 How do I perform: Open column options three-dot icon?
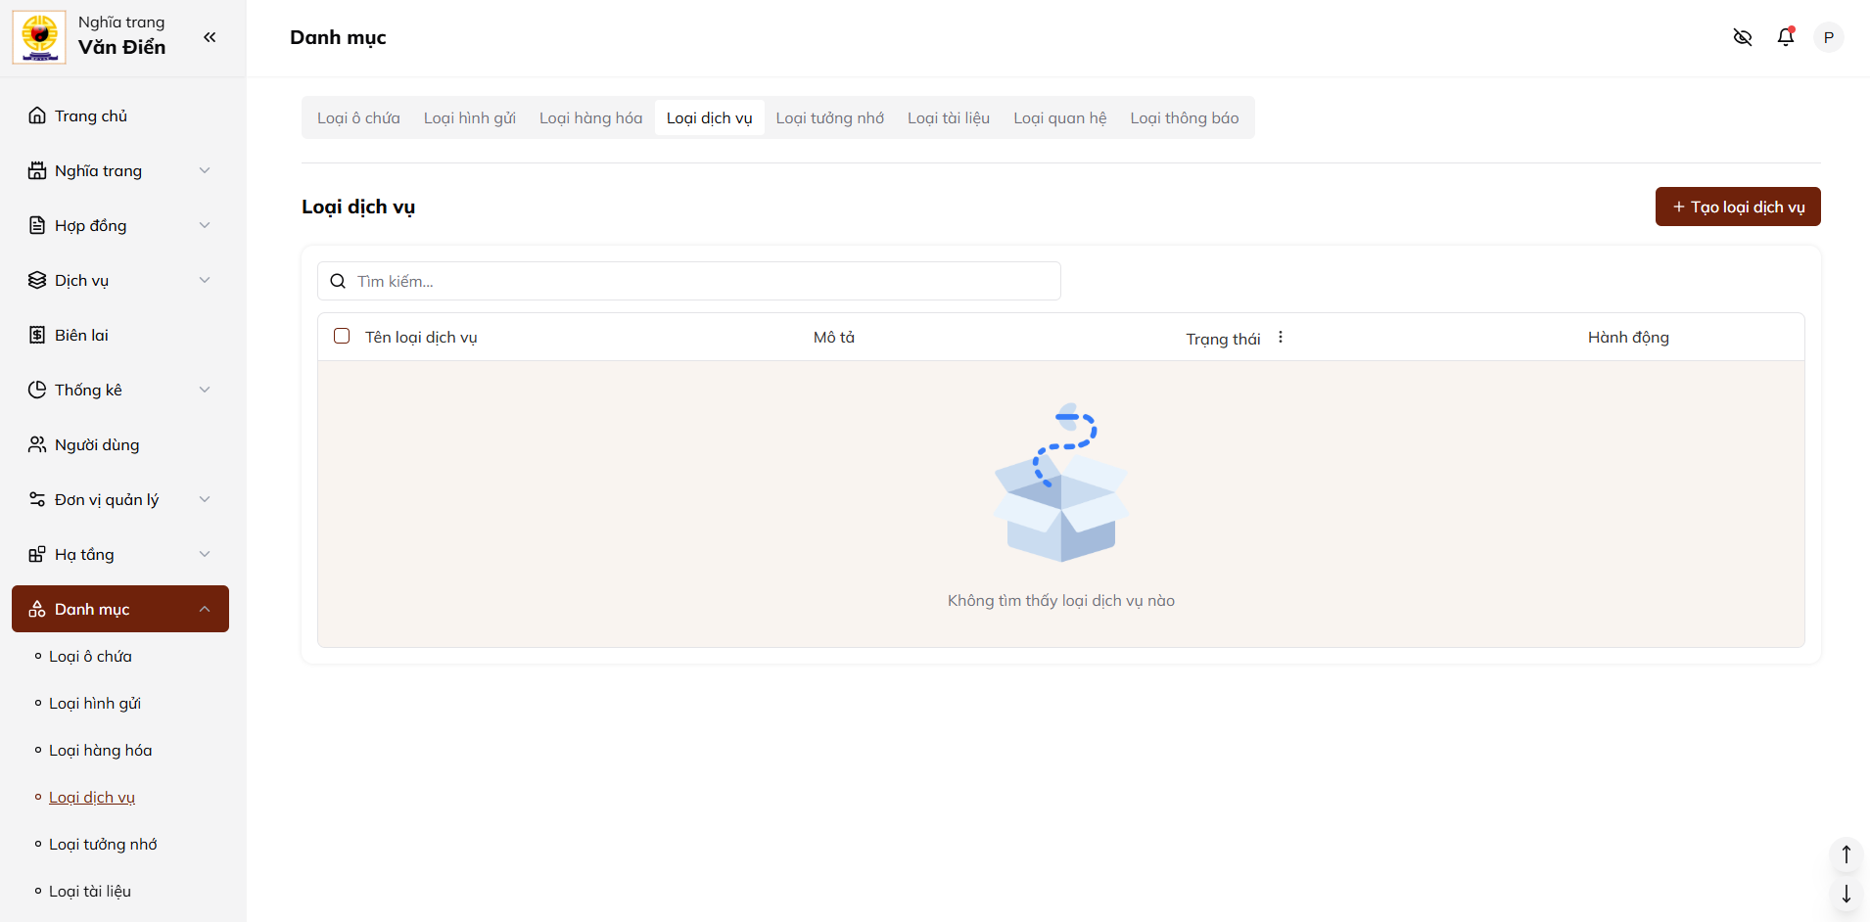(1281, 337)
